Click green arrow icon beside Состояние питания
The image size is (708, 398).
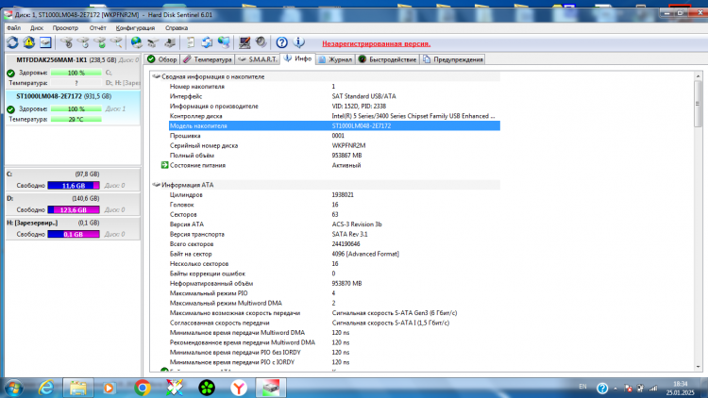click(x=165, y=165)
